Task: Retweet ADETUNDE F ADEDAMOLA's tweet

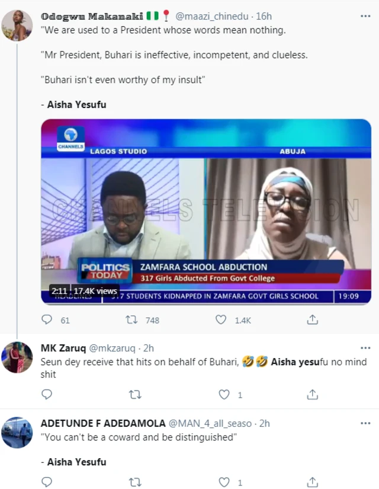Action: (x=134, y=482)
